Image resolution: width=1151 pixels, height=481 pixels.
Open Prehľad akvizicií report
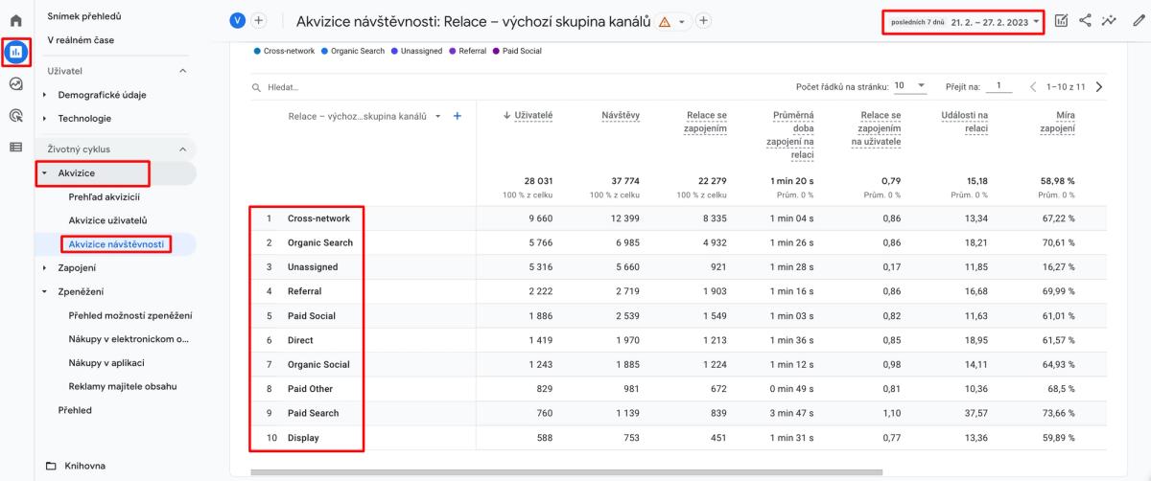(104, 197)
